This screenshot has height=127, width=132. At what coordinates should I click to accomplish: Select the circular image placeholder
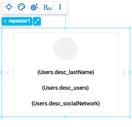66,49
